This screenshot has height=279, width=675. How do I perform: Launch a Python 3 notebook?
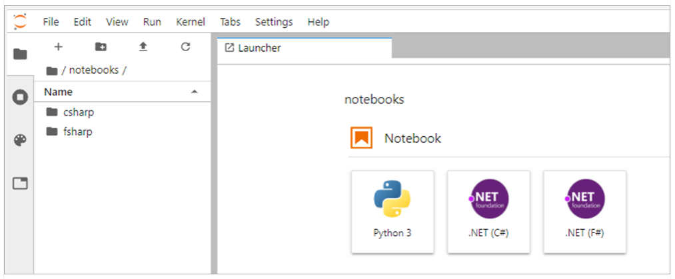point(392,212)
